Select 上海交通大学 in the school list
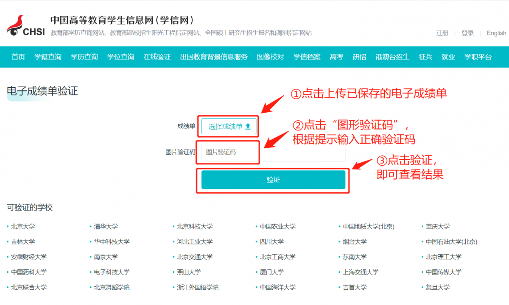 pyautogui.click(x=361, y=272)
